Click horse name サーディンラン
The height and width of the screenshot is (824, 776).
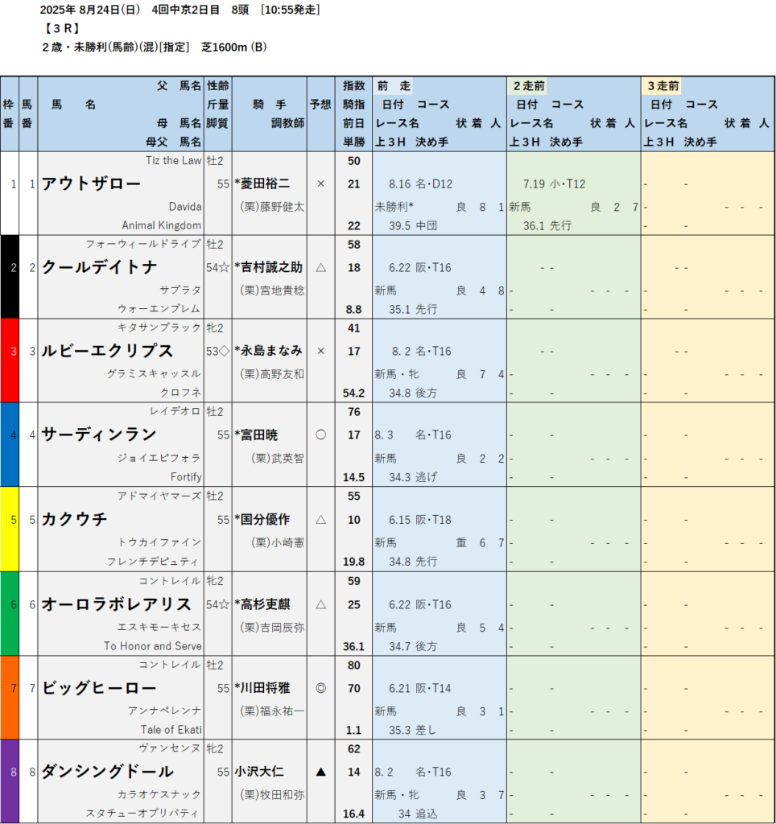pos(99,434)
